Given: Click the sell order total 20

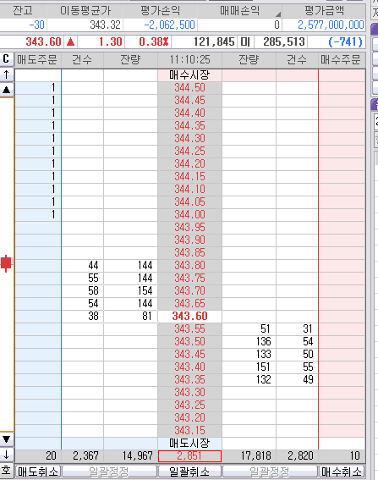Looking at the screenshot, I should tap(51, 456).
